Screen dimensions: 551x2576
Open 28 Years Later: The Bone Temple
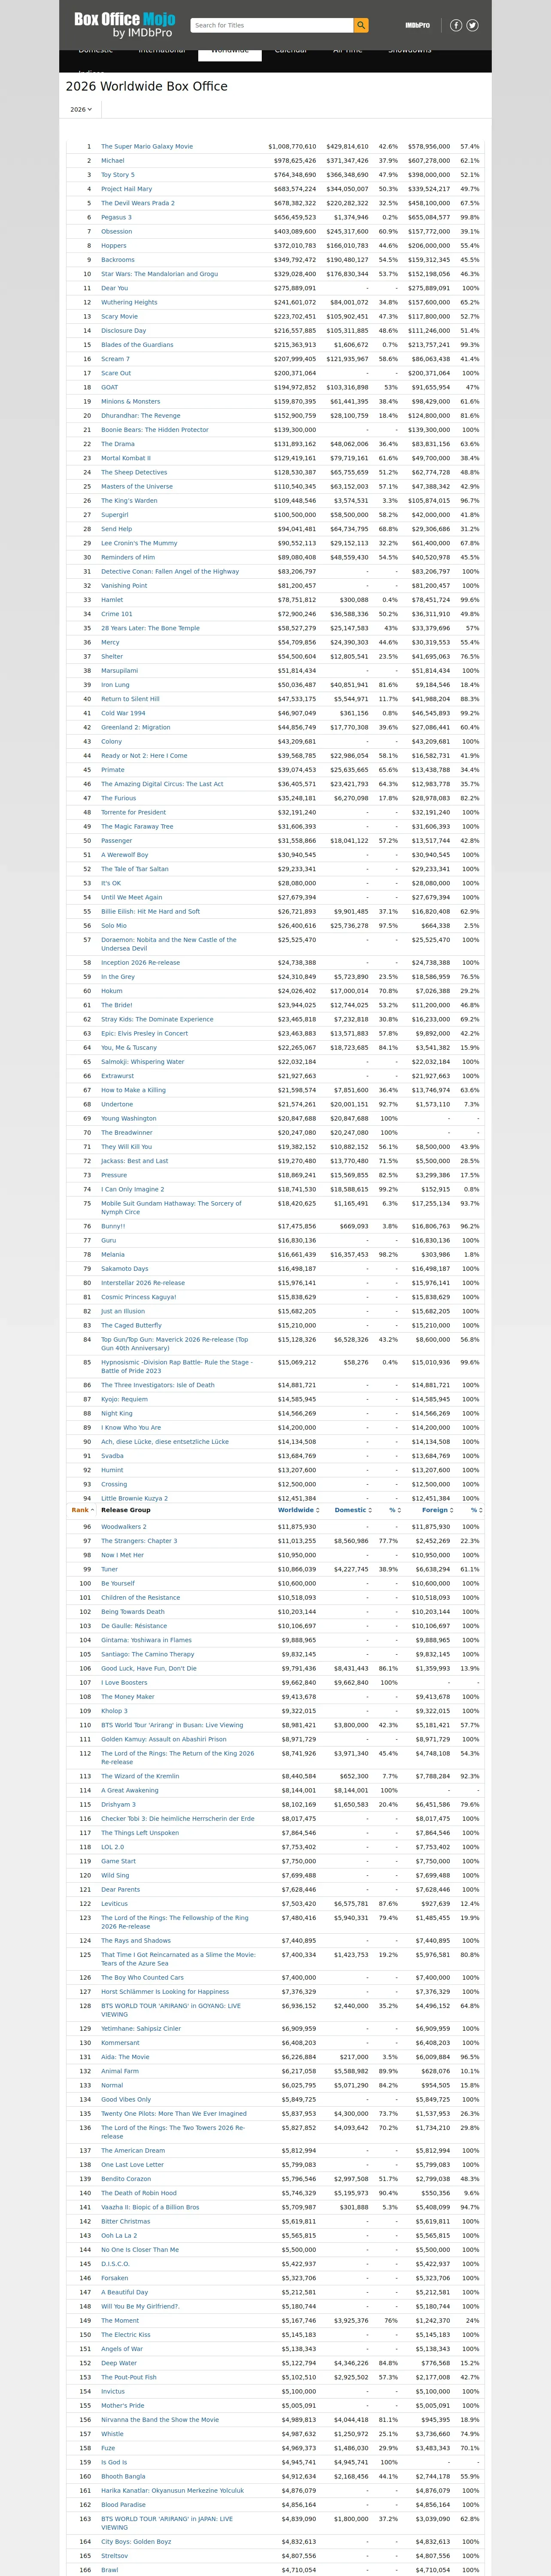(151, 628)
